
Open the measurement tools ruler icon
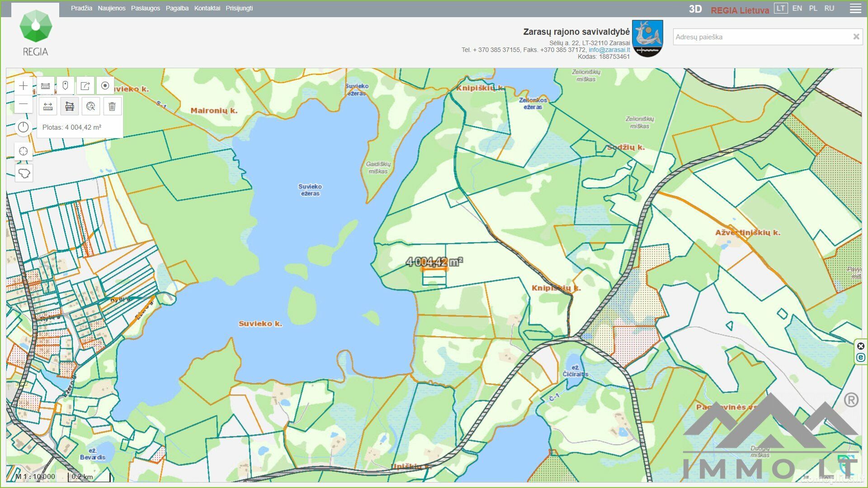point(46,86)
